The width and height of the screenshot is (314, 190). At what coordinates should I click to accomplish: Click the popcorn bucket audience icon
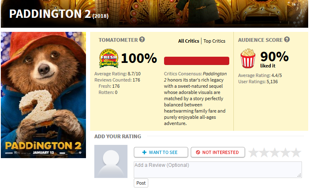click(x=248, y=58)
